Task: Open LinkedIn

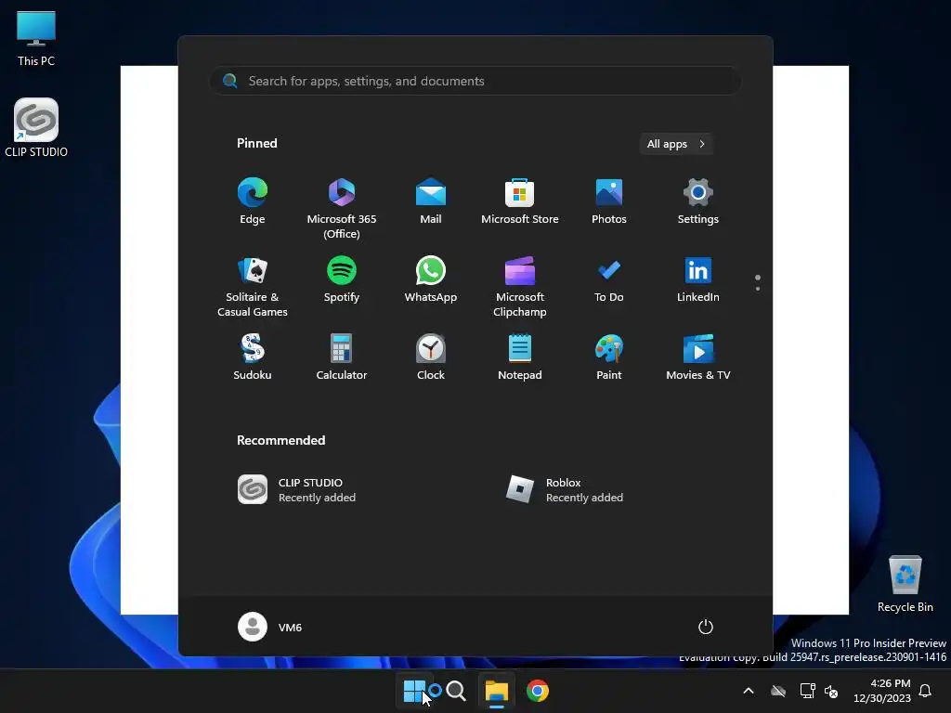Action: 698,280
